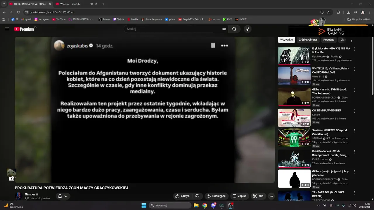Open notification bell dropdown for Gimper

(x=63, y=196)
